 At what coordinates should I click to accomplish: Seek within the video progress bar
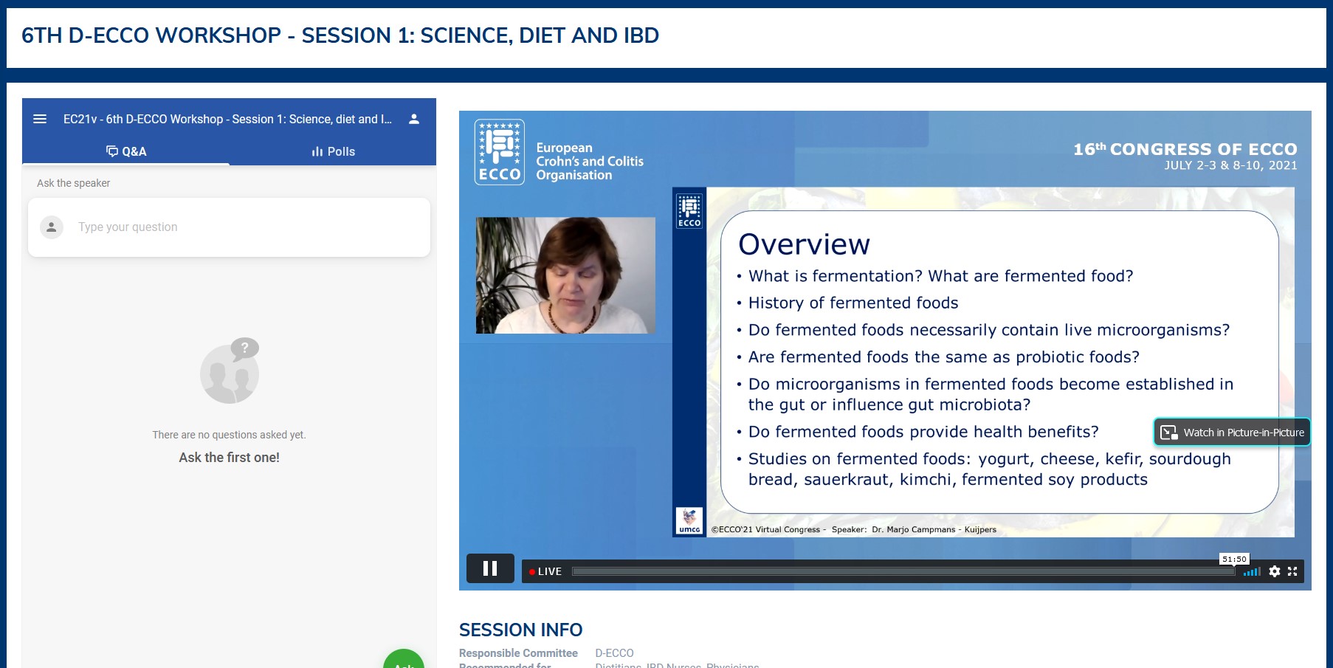[903, 571]
